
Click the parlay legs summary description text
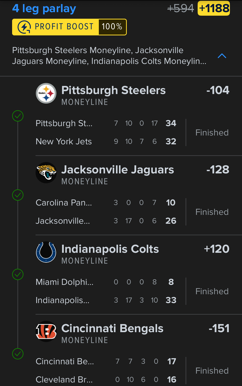coord(109,56)
